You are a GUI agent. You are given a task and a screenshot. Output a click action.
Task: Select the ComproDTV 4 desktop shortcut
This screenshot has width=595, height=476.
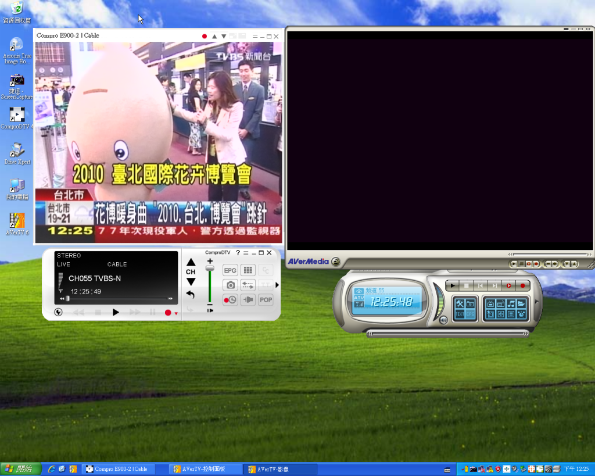click(x=17, y=118)
